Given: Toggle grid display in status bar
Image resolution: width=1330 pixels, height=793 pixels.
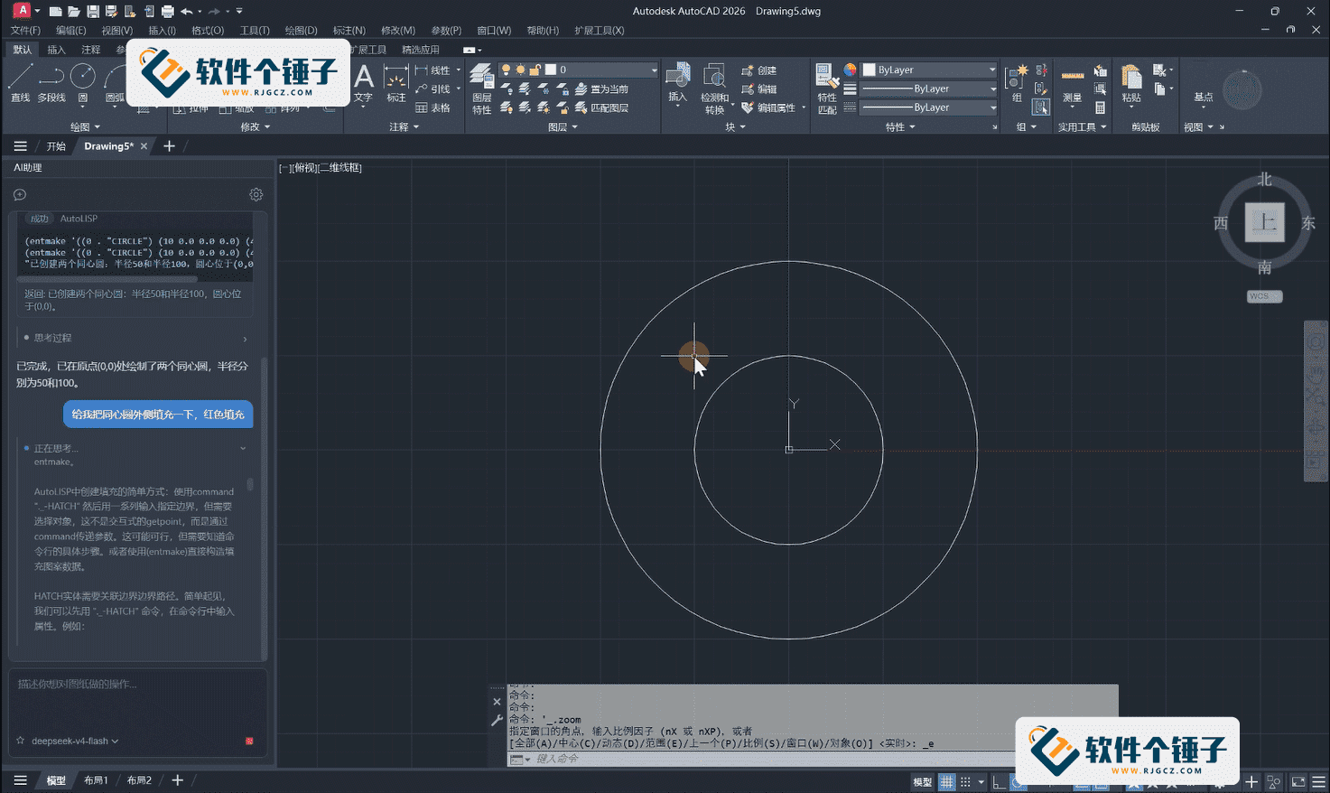Looking at the screenshot, I should tap(946, 782).
